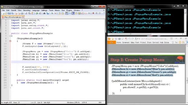Open Find with the binoculars icon
Viewport: 188px width, 105px height.
click(44, 13)
